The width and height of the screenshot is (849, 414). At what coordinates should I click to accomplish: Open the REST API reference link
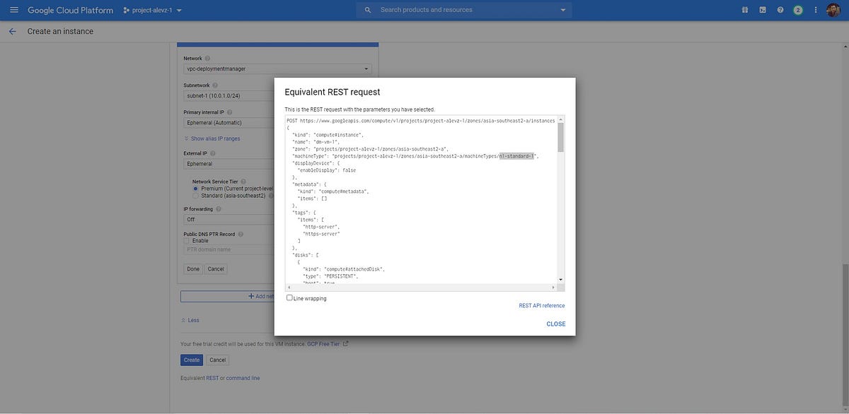click(541, 305)
